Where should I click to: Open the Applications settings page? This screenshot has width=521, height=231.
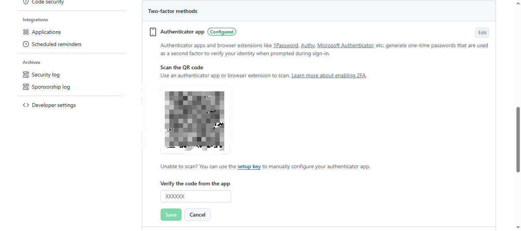click(x=46, y=32)
